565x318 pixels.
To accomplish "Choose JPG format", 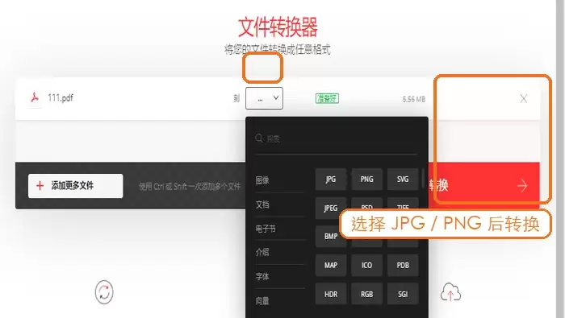I will click(331, 179).
